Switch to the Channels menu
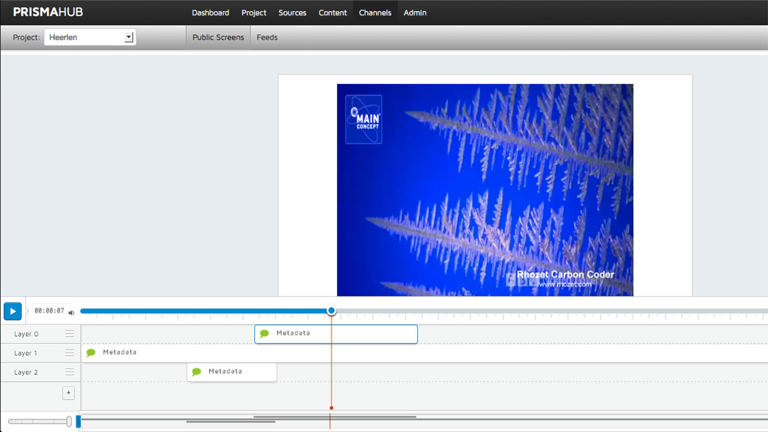This screenshot has height=432, width=768. pos(375,13)
